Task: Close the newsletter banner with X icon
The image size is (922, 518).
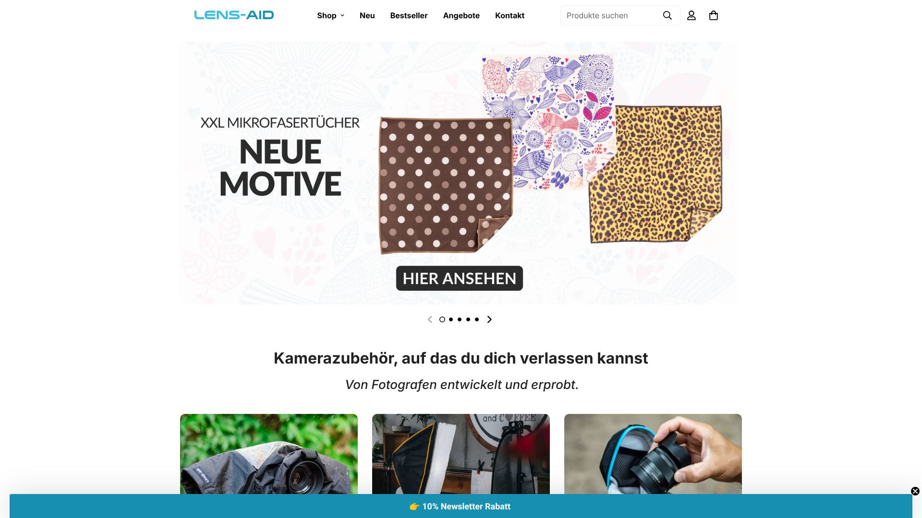Action: pos(915,491)
